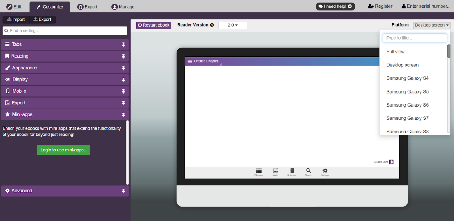Click the 'Login to use mini-apps..' button
This screenshot has width=454, height=221.
pos(63,150)
